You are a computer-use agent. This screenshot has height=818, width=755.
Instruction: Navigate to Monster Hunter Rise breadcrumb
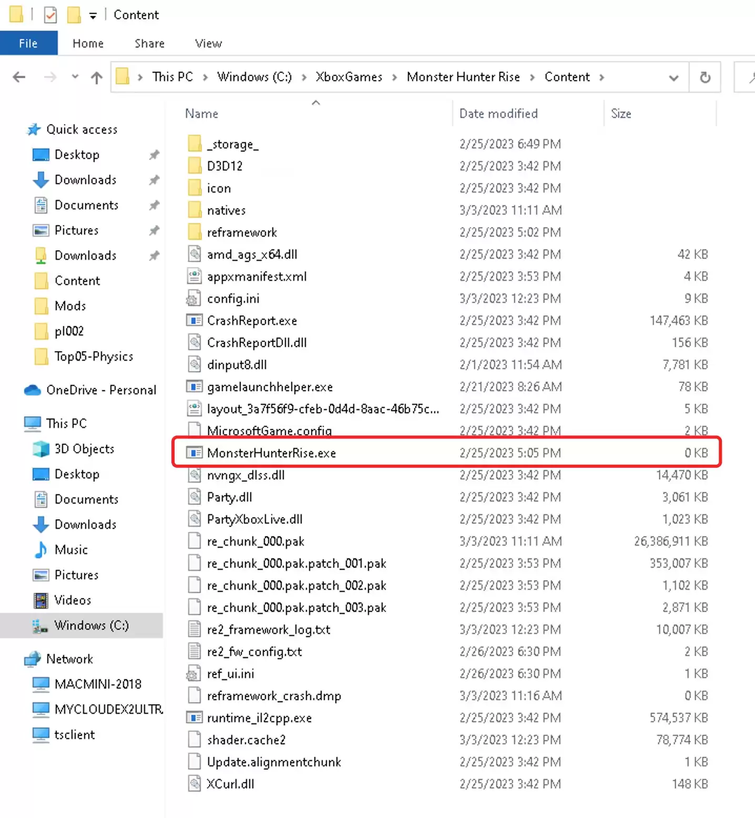pos(463,77)
